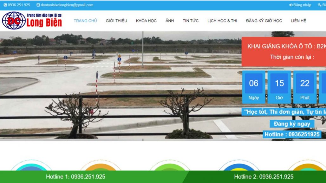This screenshot has height=183, width=326.
Task: Click the 06 Ngày countdown box
Action: (x=254, y=87)
